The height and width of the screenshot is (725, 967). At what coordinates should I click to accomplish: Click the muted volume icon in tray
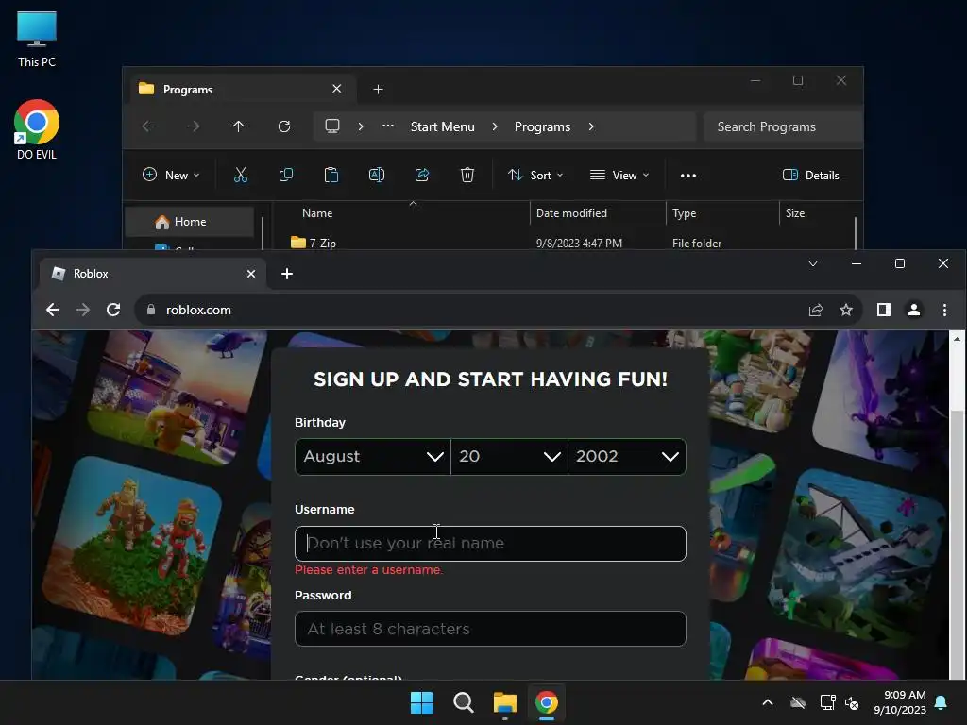(852, 702)
